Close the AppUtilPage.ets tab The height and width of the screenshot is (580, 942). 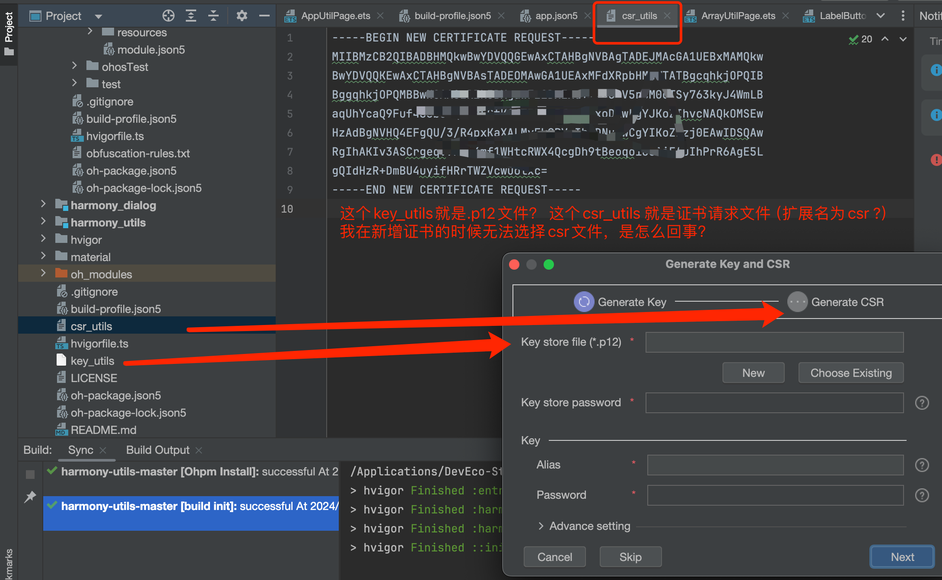[380, 16]
